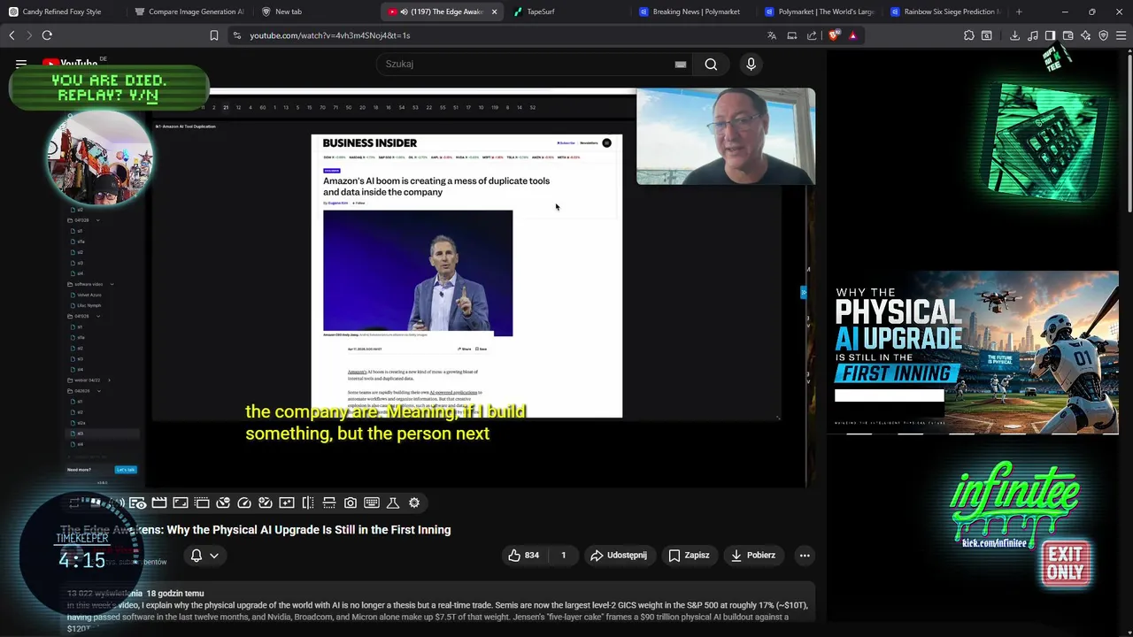
Task: Open the YouTube guide hamburger menu
Action: point(21,64)
